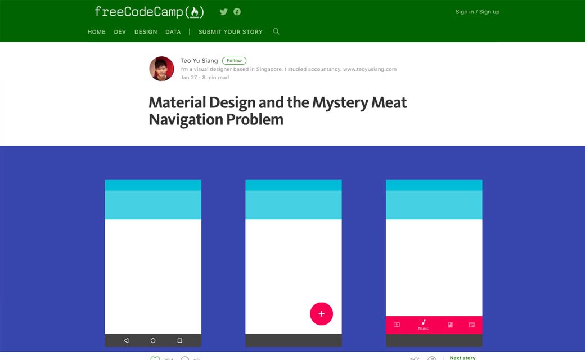Tap the Android home circle icon
The image size is (585, 360).
pos(153,341)
